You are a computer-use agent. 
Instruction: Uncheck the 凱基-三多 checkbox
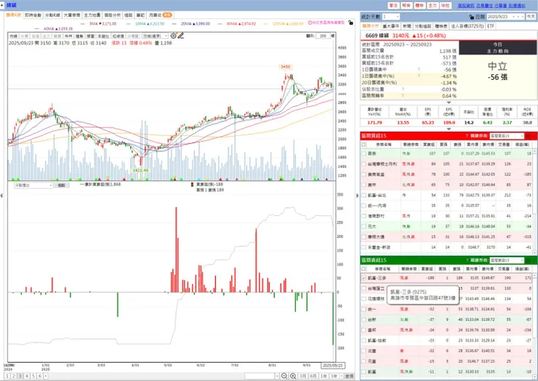[364, 278]
